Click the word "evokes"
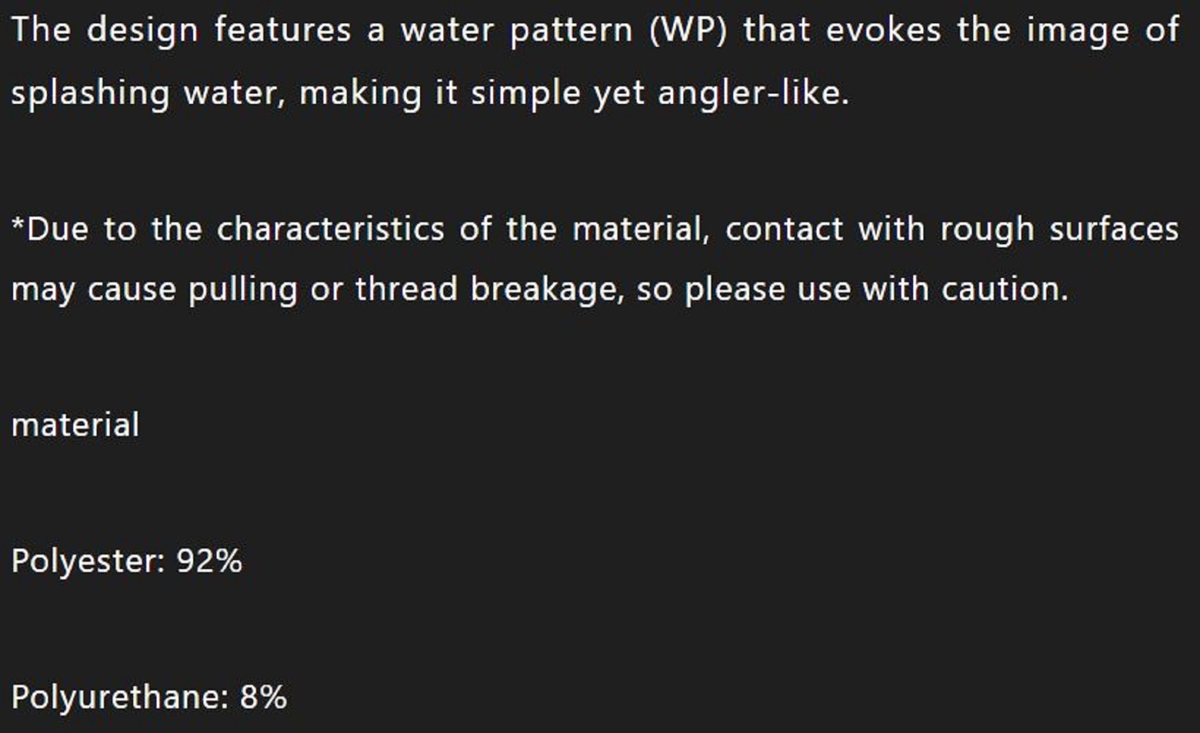 [x=883, y=30]
